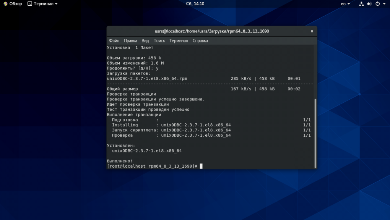390x220 pixels.
Task: Click the volume speaker icon
Action: [369, 4]
